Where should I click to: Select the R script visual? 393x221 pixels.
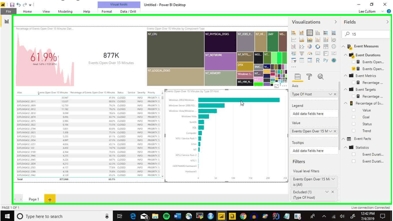[x=317, y=60]
